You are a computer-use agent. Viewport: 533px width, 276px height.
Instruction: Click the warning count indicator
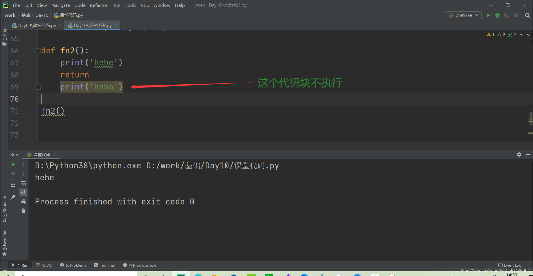pyautogui.click(x=491, y=35)
